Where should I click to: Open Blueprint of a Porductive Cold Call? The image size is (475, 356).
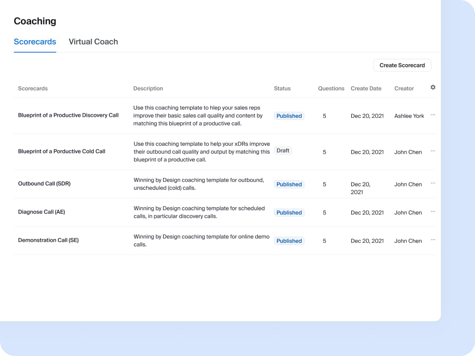[x=62, y=151]
